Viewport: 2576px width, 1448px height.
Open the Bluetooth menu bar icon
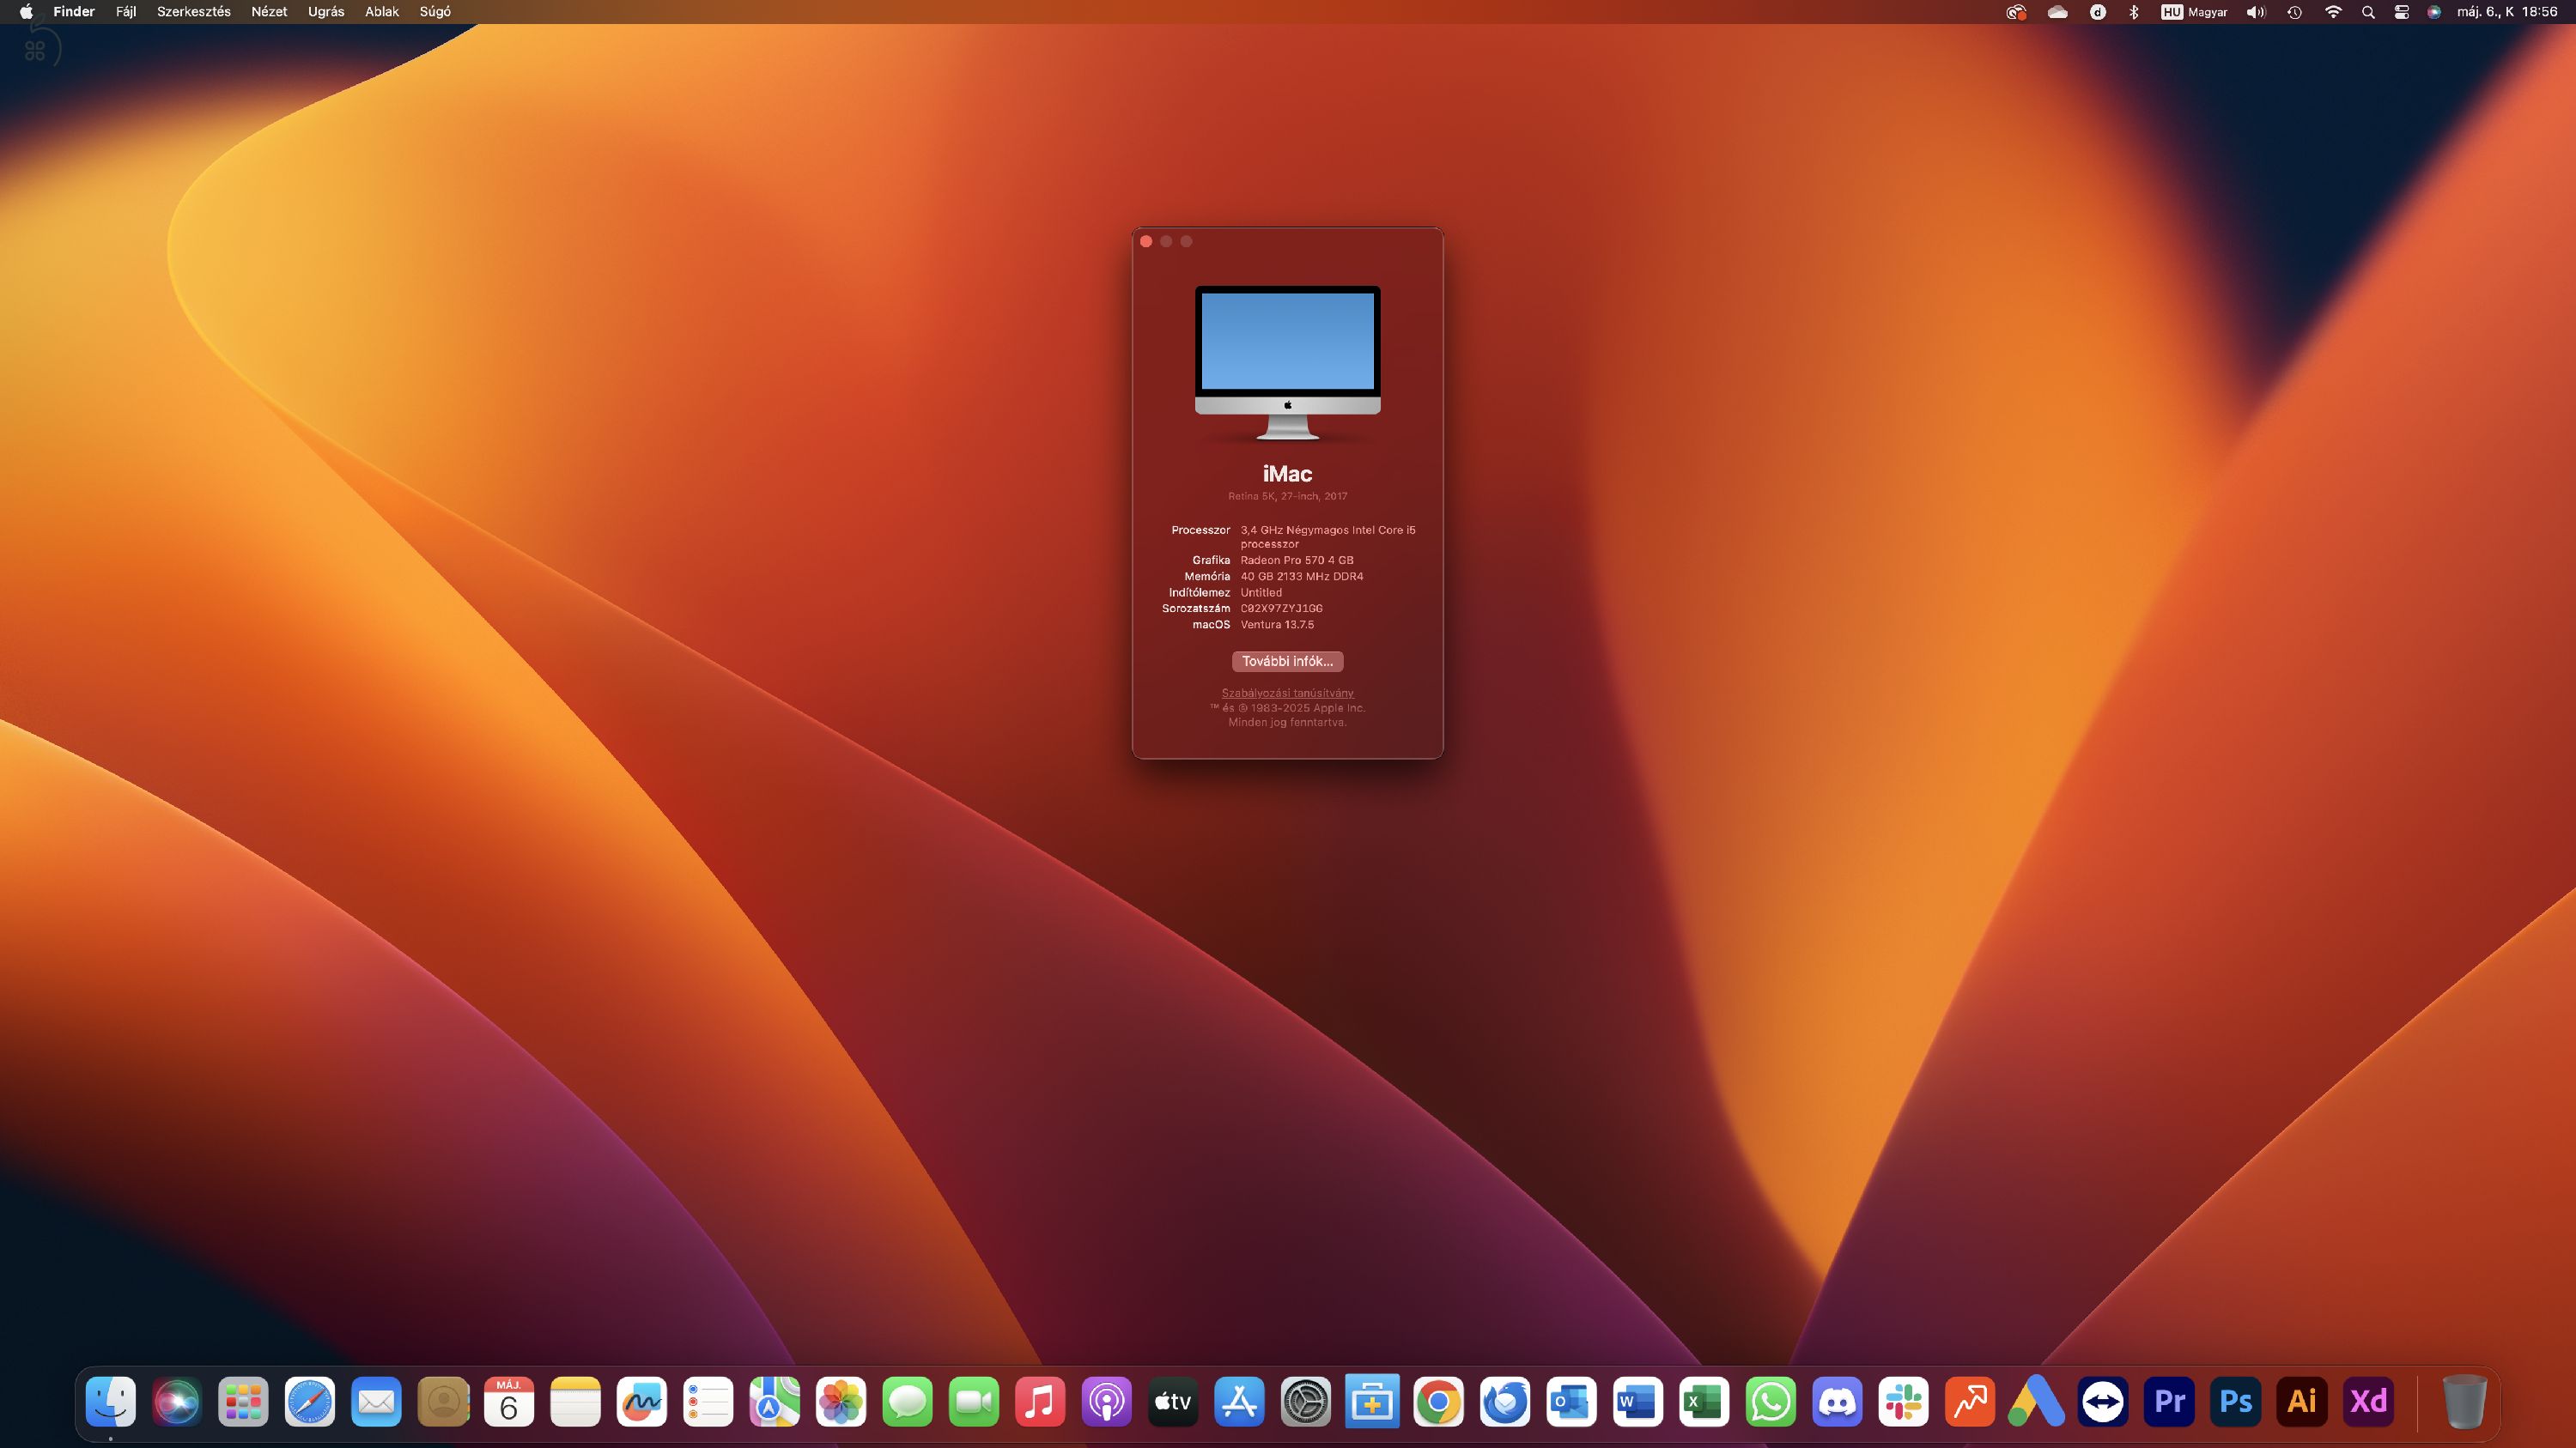tap(2133, 12)
